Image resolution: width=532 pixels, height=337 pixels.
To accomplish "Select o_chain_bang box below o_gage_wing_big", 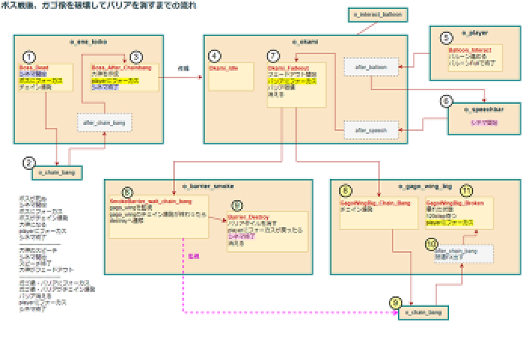I will [x=423, y=313].
